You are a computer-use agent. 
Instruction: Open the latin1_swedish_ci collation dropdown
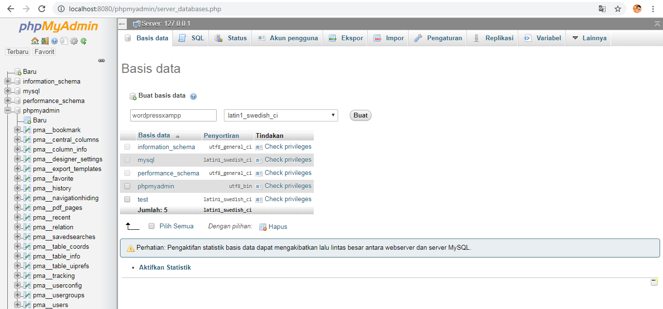tap(281, 115)
